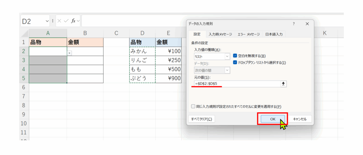Enable 同じ入力規則 apply-to-all-cells checkbox
363x155 pixels.
click(x=193, y=106)
